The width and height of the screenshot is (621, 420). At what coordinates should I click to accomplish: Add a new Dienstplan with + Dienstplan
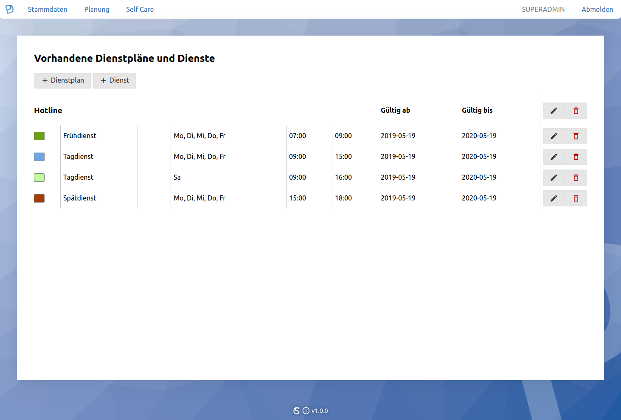[62, 81]
